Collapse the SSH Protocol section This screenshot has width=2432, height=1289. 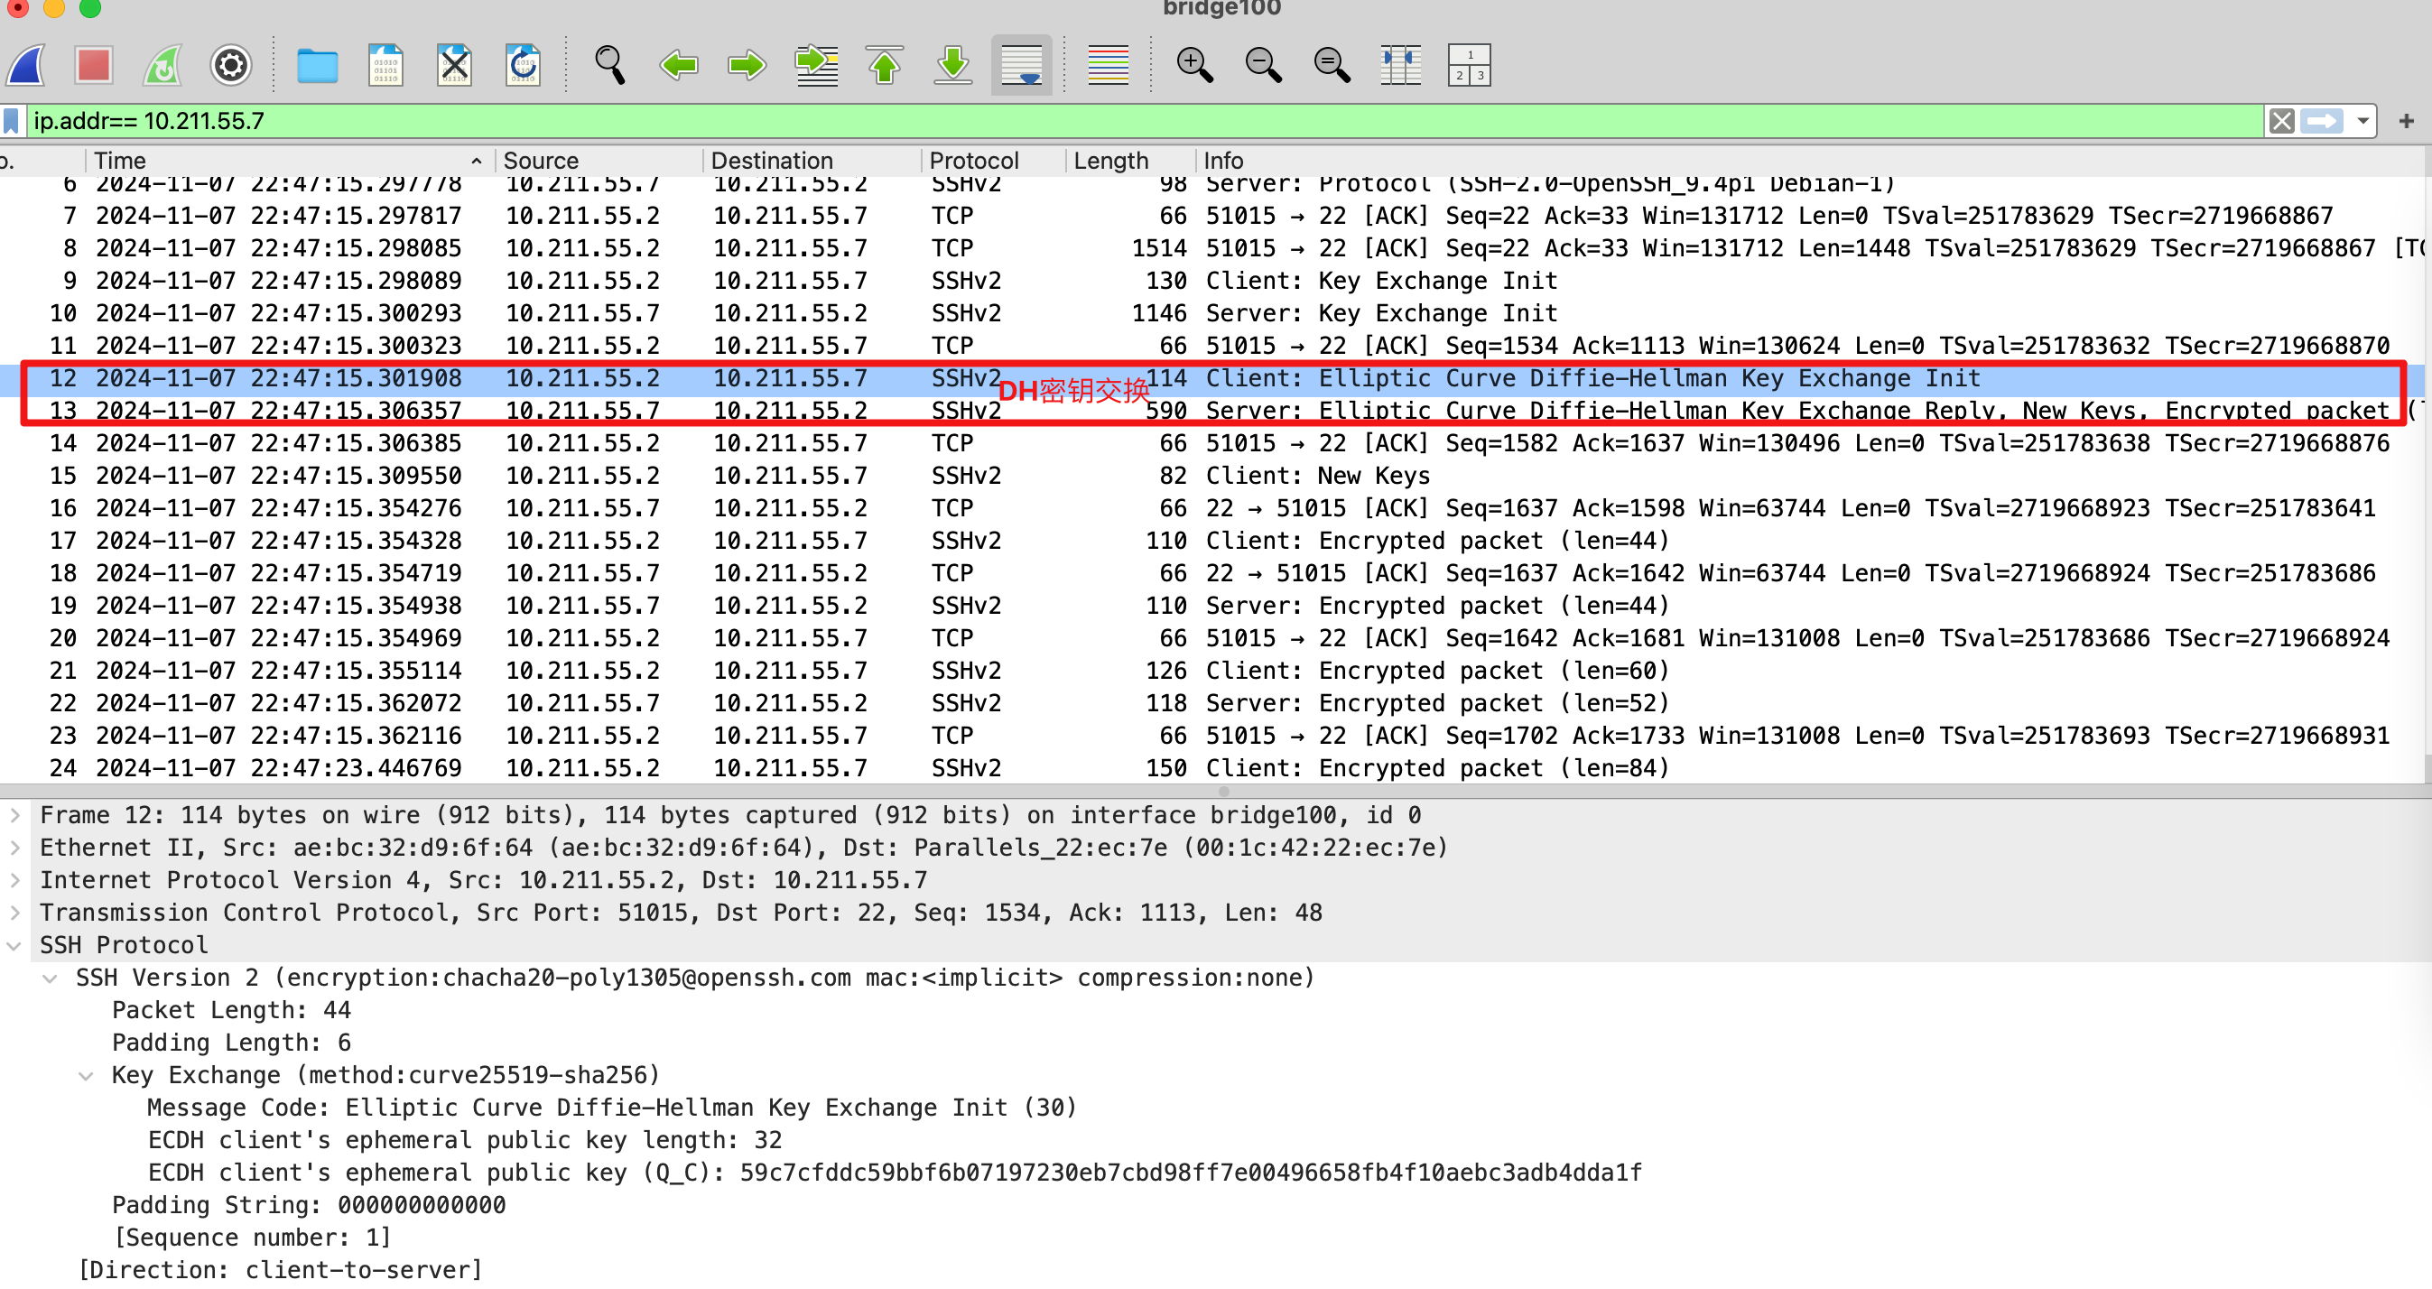[15, 945]
